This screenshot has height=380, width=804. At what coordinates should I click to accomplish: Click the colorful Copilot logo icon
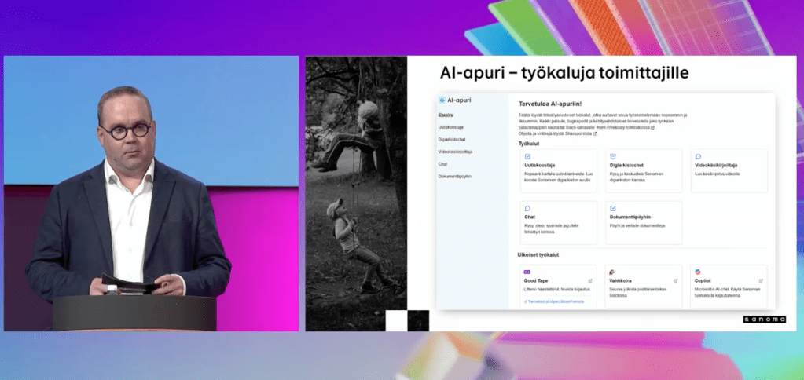(x=697, y=272)
